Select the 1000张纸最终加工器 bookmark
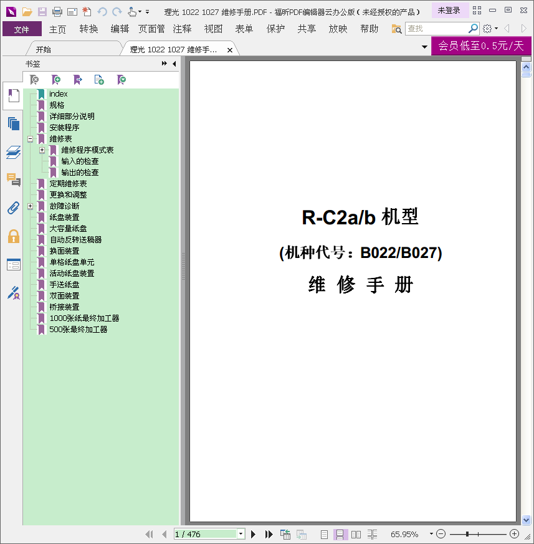Image resolution: width=534 pixels, height=544 pixels. coord(84,318)
